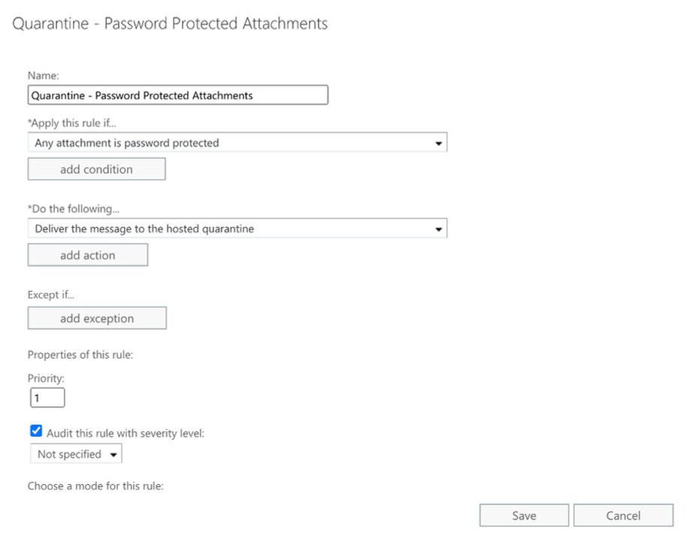Click the 'Audit this rule with severity level' label

pyautogui.click(x=125, y=433)
